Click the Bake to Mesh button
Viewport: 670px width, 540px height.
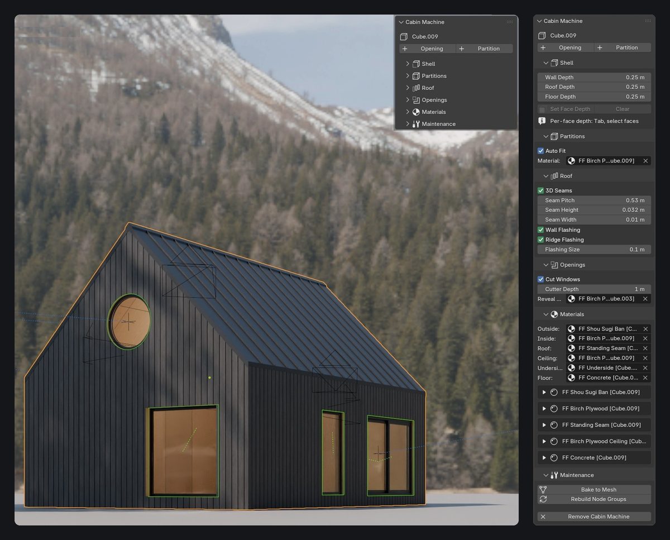pos(594,490)
